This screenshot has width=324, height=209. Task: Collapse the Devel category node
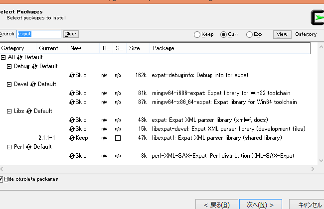pyautogui.click(x=9, y=84)
